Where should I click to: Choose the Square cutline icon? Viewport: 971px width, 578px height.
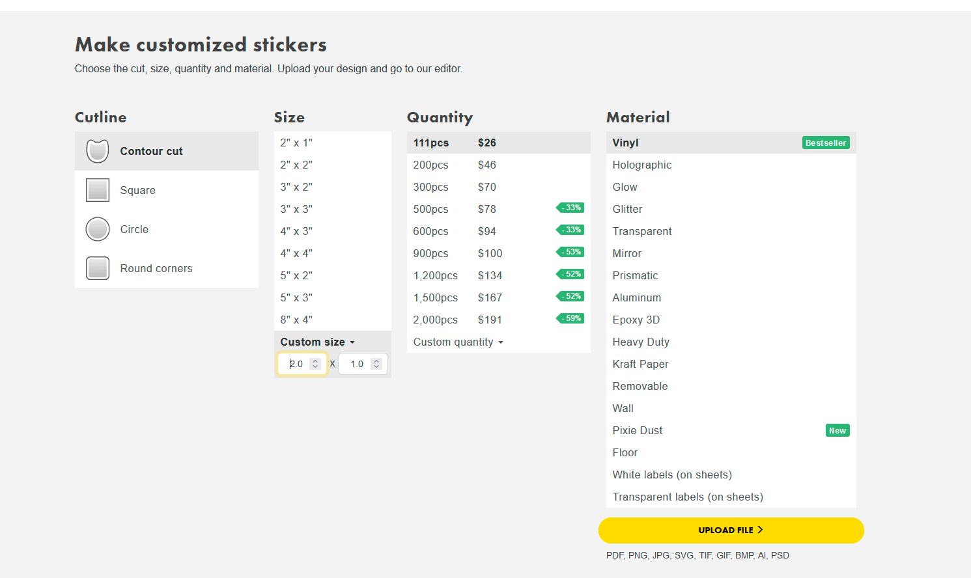coord(98,190)
